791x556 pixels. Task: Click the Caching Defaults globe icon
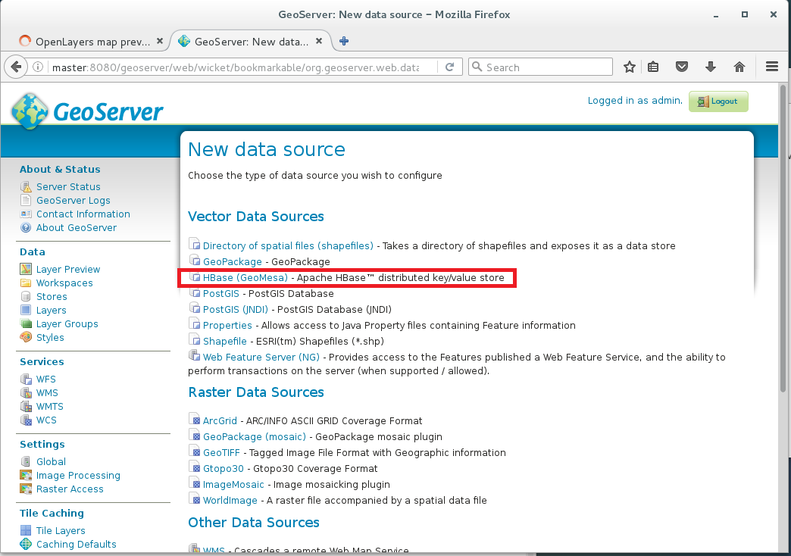click(x=26, y=544)
